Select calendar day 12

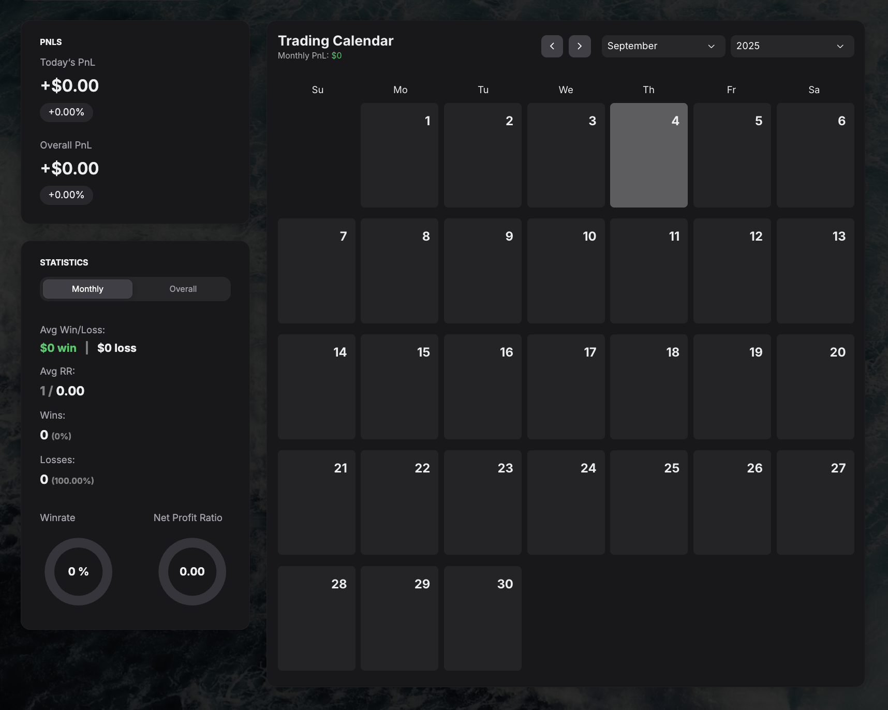[x=732, y=271]
